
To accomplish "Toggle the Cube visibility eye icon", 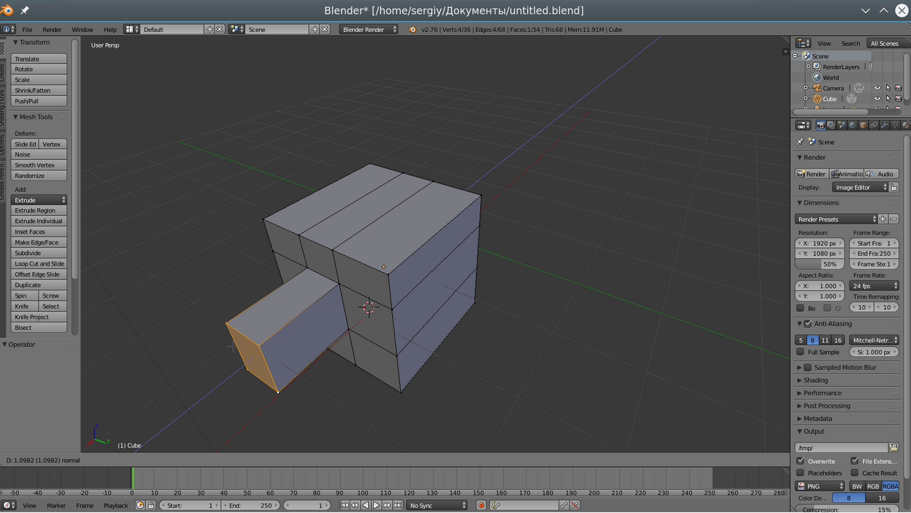I will tap(877, 99).
